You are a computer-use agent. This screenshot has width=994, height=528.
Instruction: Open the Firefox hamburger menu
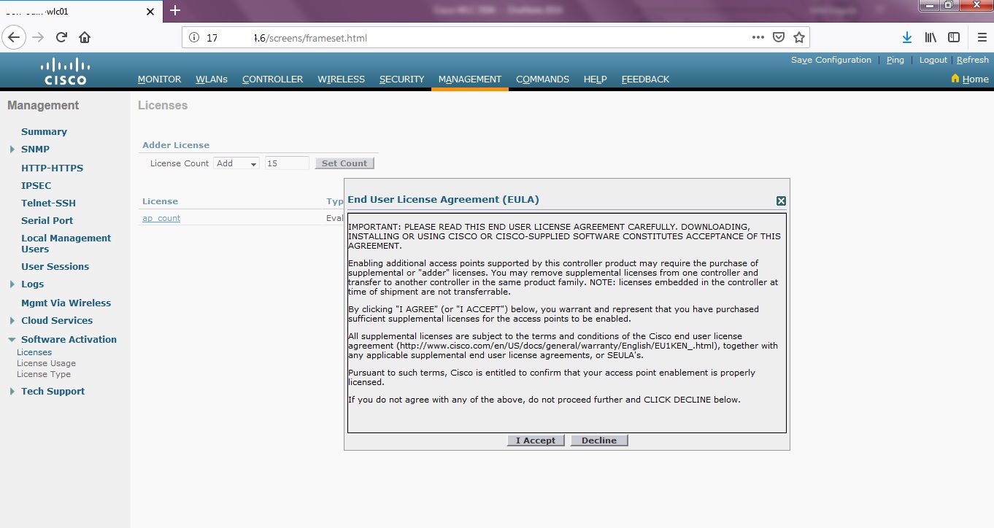[x=982, y=37]
